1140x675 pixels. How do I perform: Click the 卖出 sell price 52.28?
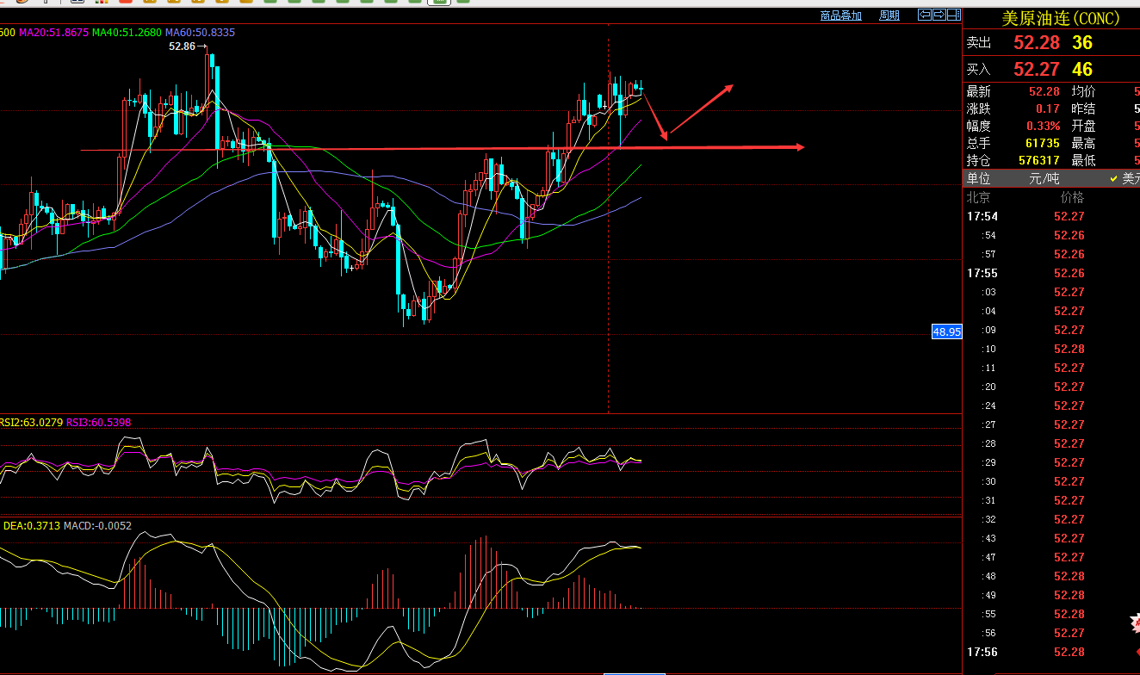pyautogui.click(x=1037, y=43)
